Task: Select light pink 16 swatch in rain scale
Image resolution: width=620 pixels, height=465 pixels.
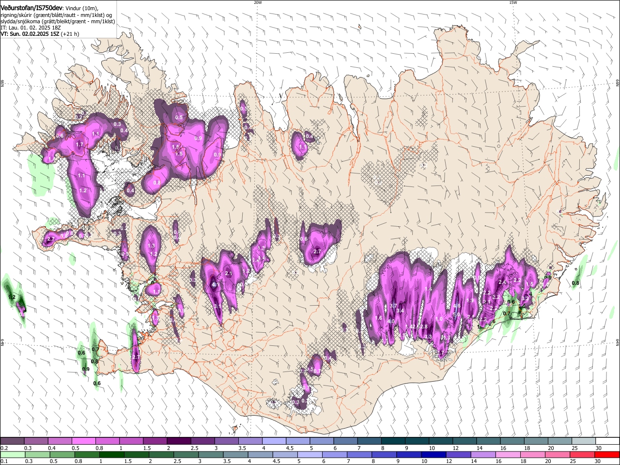Action: [x=508, y=454]
